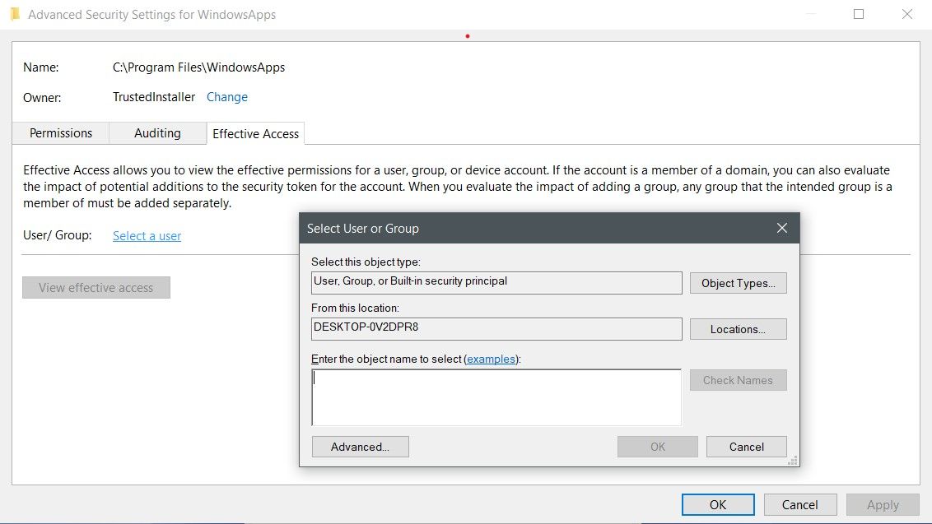The height and width of the screenshot is (524, 932).
Task: Switch to the Permissions tab
Action: (60, 132)
